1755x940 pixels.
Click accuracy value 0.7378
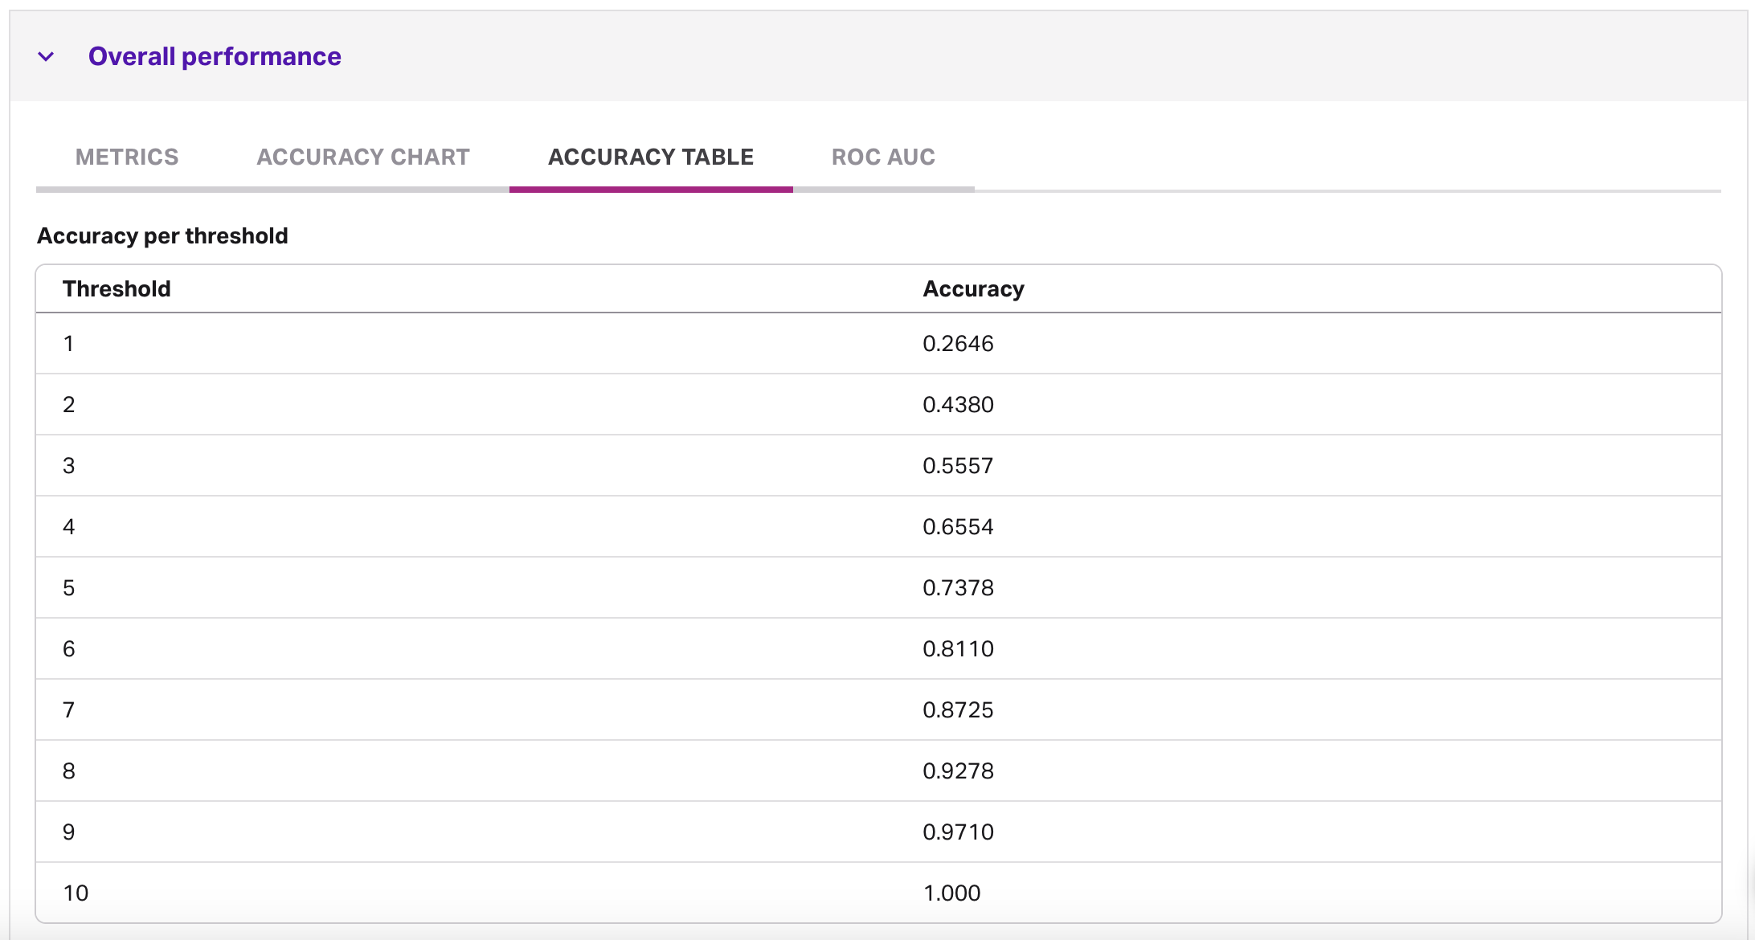[958, 588]
